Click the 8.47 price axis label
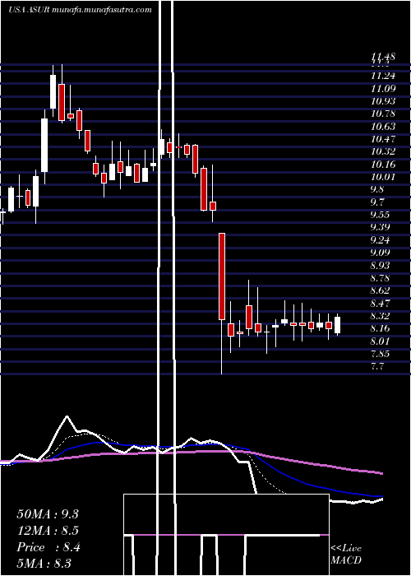Viewport: 411px width, 576px height. point(380,304)
